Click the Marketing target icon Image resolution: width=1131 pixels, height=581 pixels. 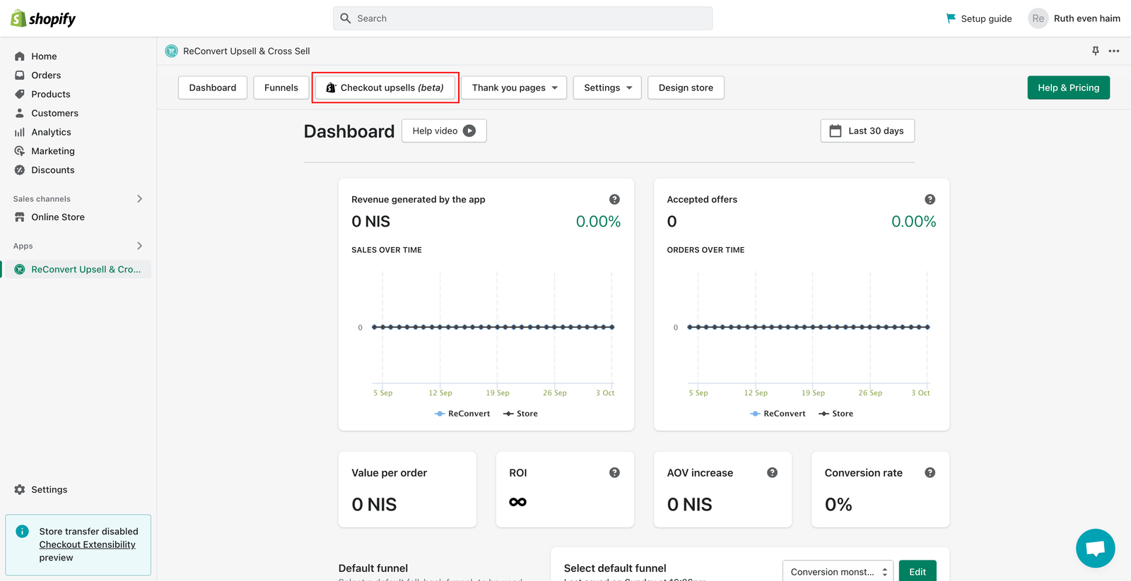[x=20, y=152]
